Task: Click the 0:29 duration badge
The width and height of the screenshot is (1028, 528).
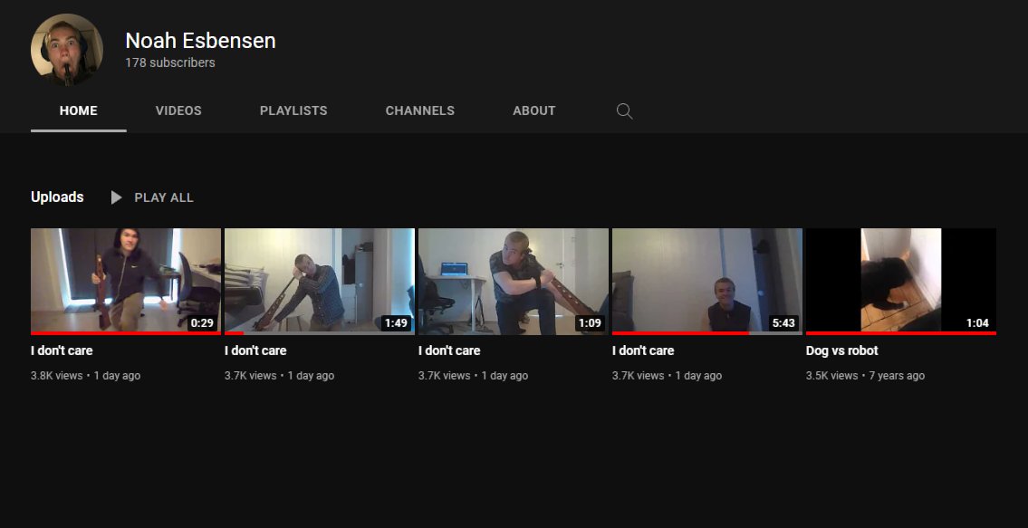Action: click(203, 322)
